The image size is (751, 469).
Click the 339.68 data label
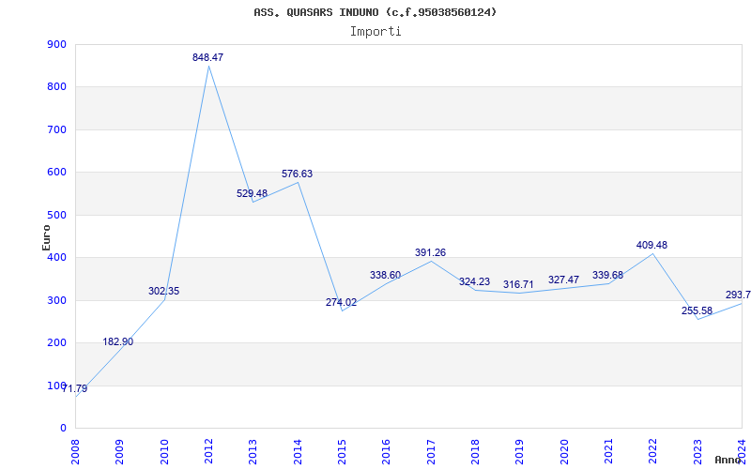coord(607,275)
